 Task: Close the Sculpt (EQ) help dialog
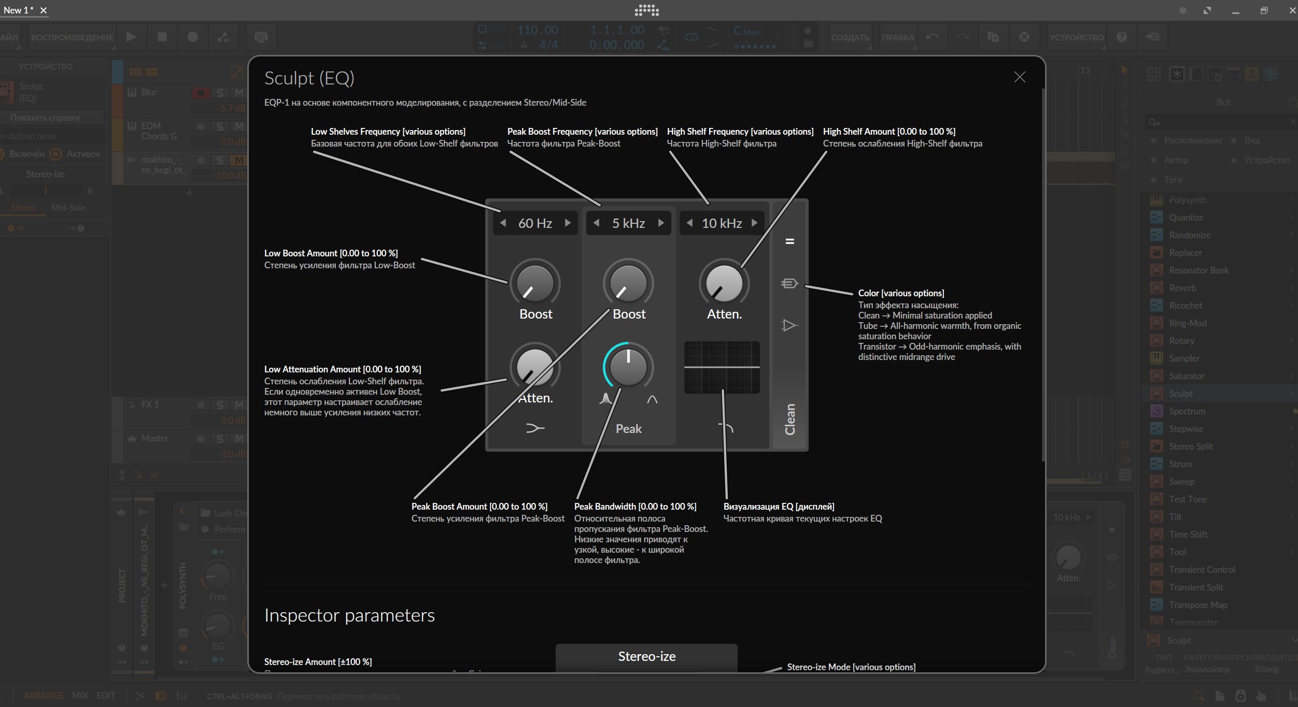pyautogui.click(x=1019, y=77)
